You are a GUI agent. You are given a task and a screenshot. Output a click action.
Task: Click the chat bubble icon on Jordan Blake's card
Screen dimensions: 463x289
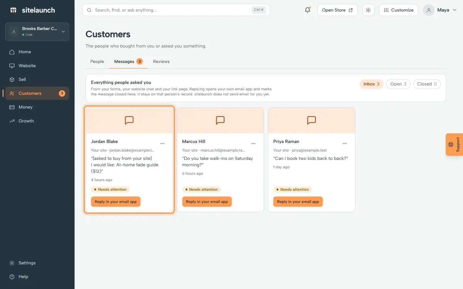pos(129,120)
